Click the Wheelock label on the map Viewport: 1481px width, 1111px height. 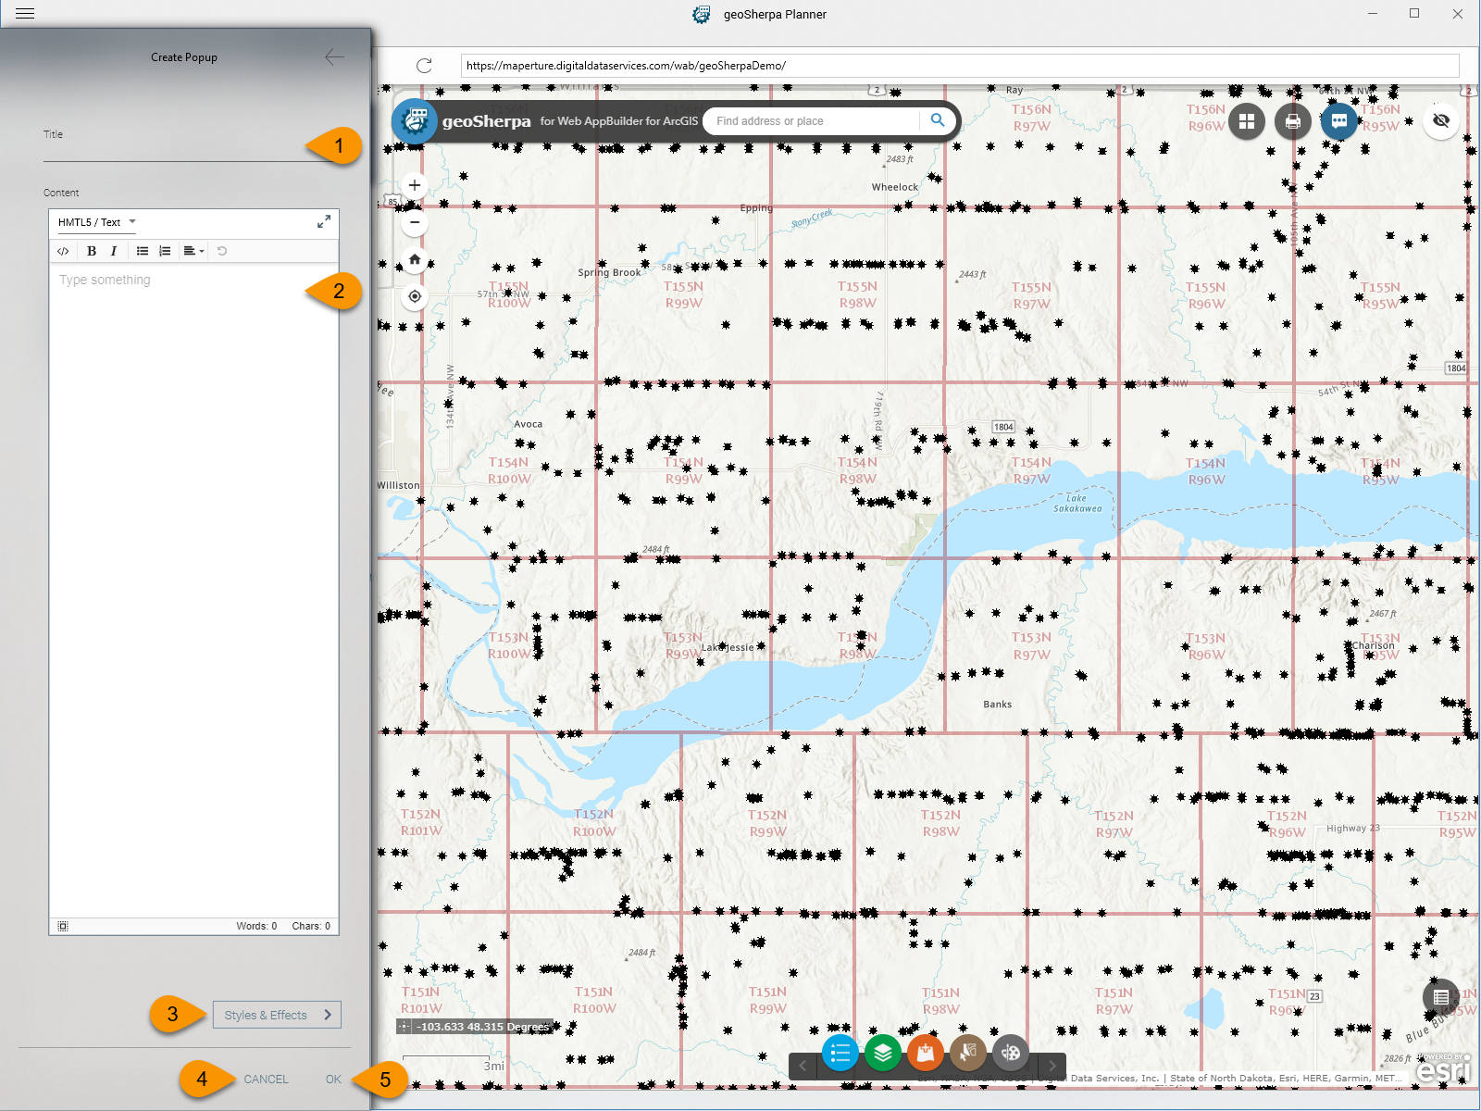pyautogui.click(x=895, y=187)
